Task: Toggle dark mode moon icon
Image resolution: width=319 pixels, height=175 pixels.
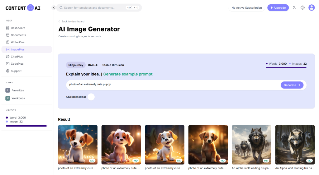Action: pyautogui.click(x=294, y=8)
